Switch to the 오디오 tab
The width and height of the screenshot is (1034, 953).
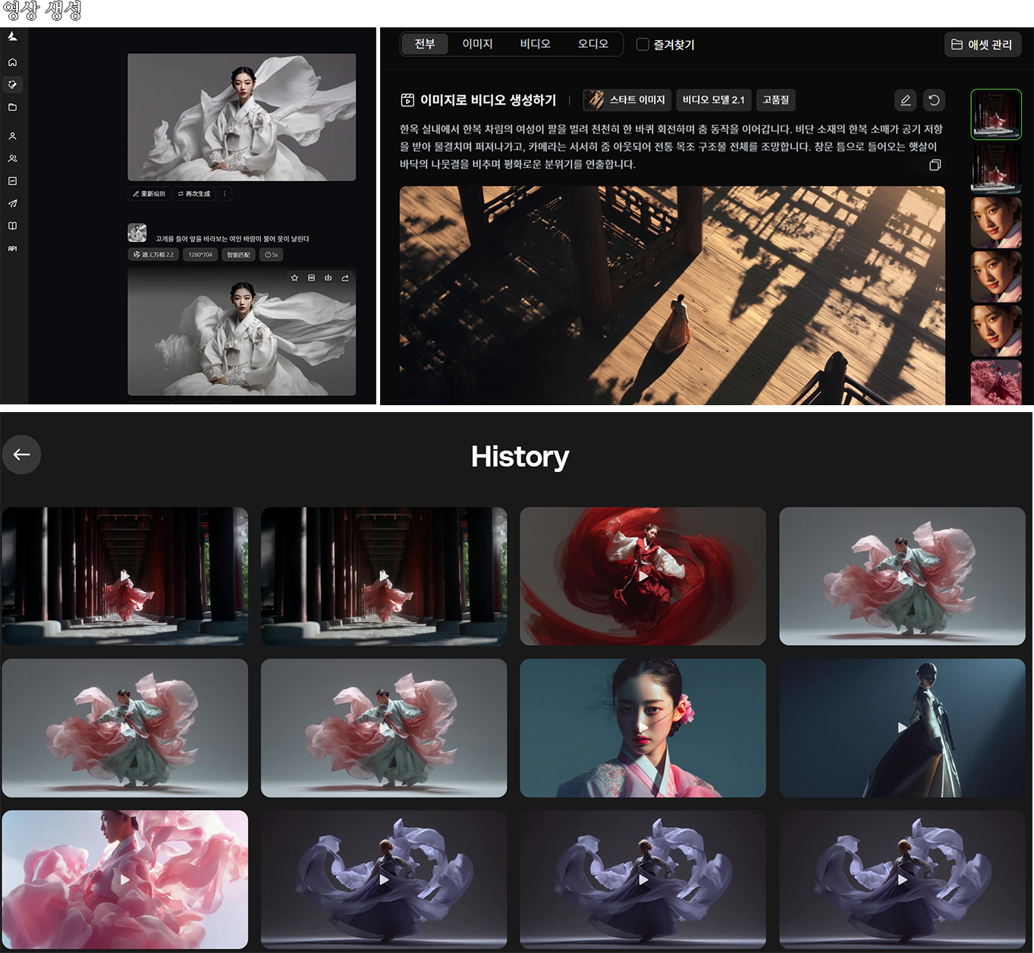pos(592,44)
